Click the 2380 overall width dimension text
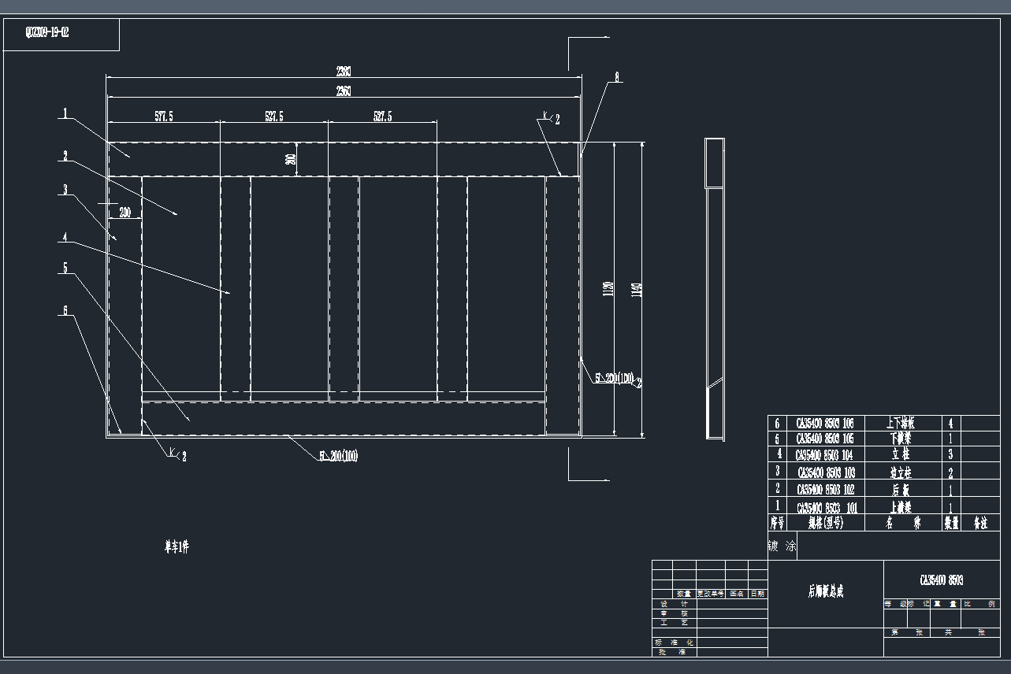The height and width of the screenshot is (674, 1011). 344,72
